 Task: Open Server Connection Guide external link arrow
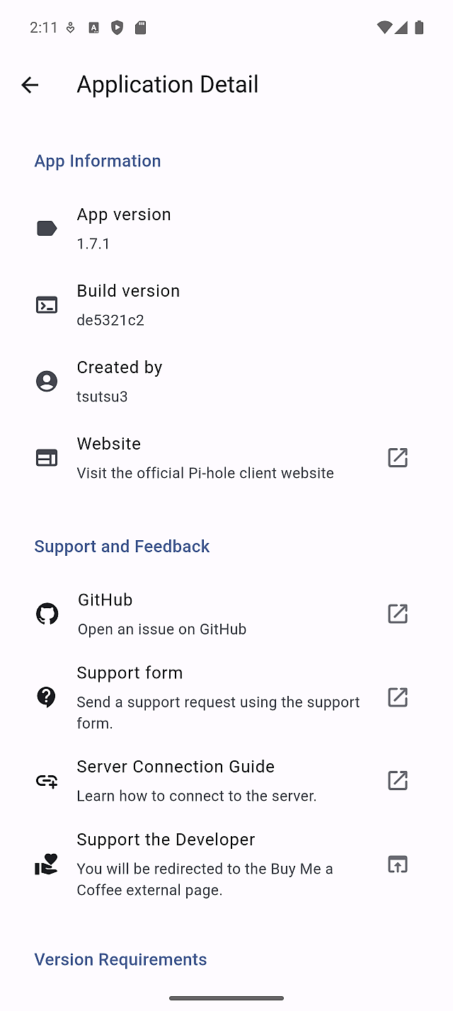398,781
